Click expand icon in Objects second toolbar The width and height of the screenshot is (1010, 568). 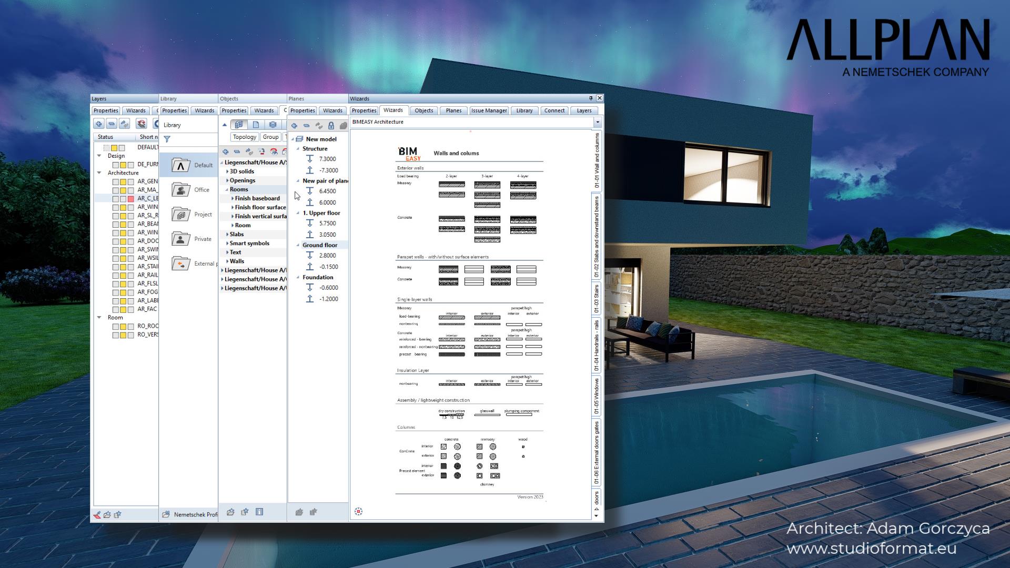(225, 151)
